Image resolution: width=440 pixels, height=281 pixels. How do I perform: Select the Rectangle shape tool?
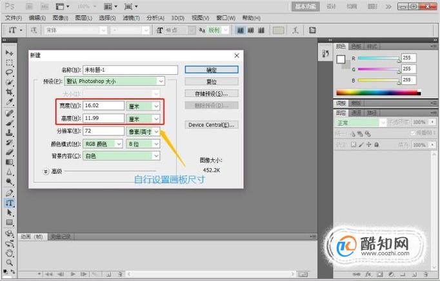coord(9,222)
